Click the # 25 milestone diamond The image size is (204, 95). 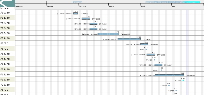(x=162, y=70)
